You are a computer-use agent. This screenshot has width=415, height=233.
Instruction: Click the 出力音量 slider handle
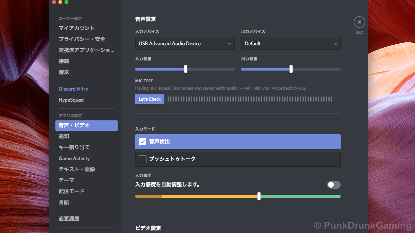tap(291, 69)
